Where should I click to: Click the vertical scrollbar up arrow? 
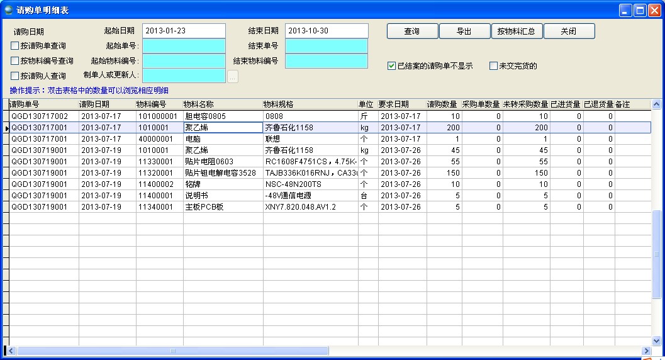pyautogui.click(x=656, y=104)
